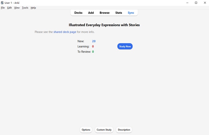Image resolution: width=209 pixels, height=135 pixels.
Task: Open the Add card dialog
Action: click(91, 13)
